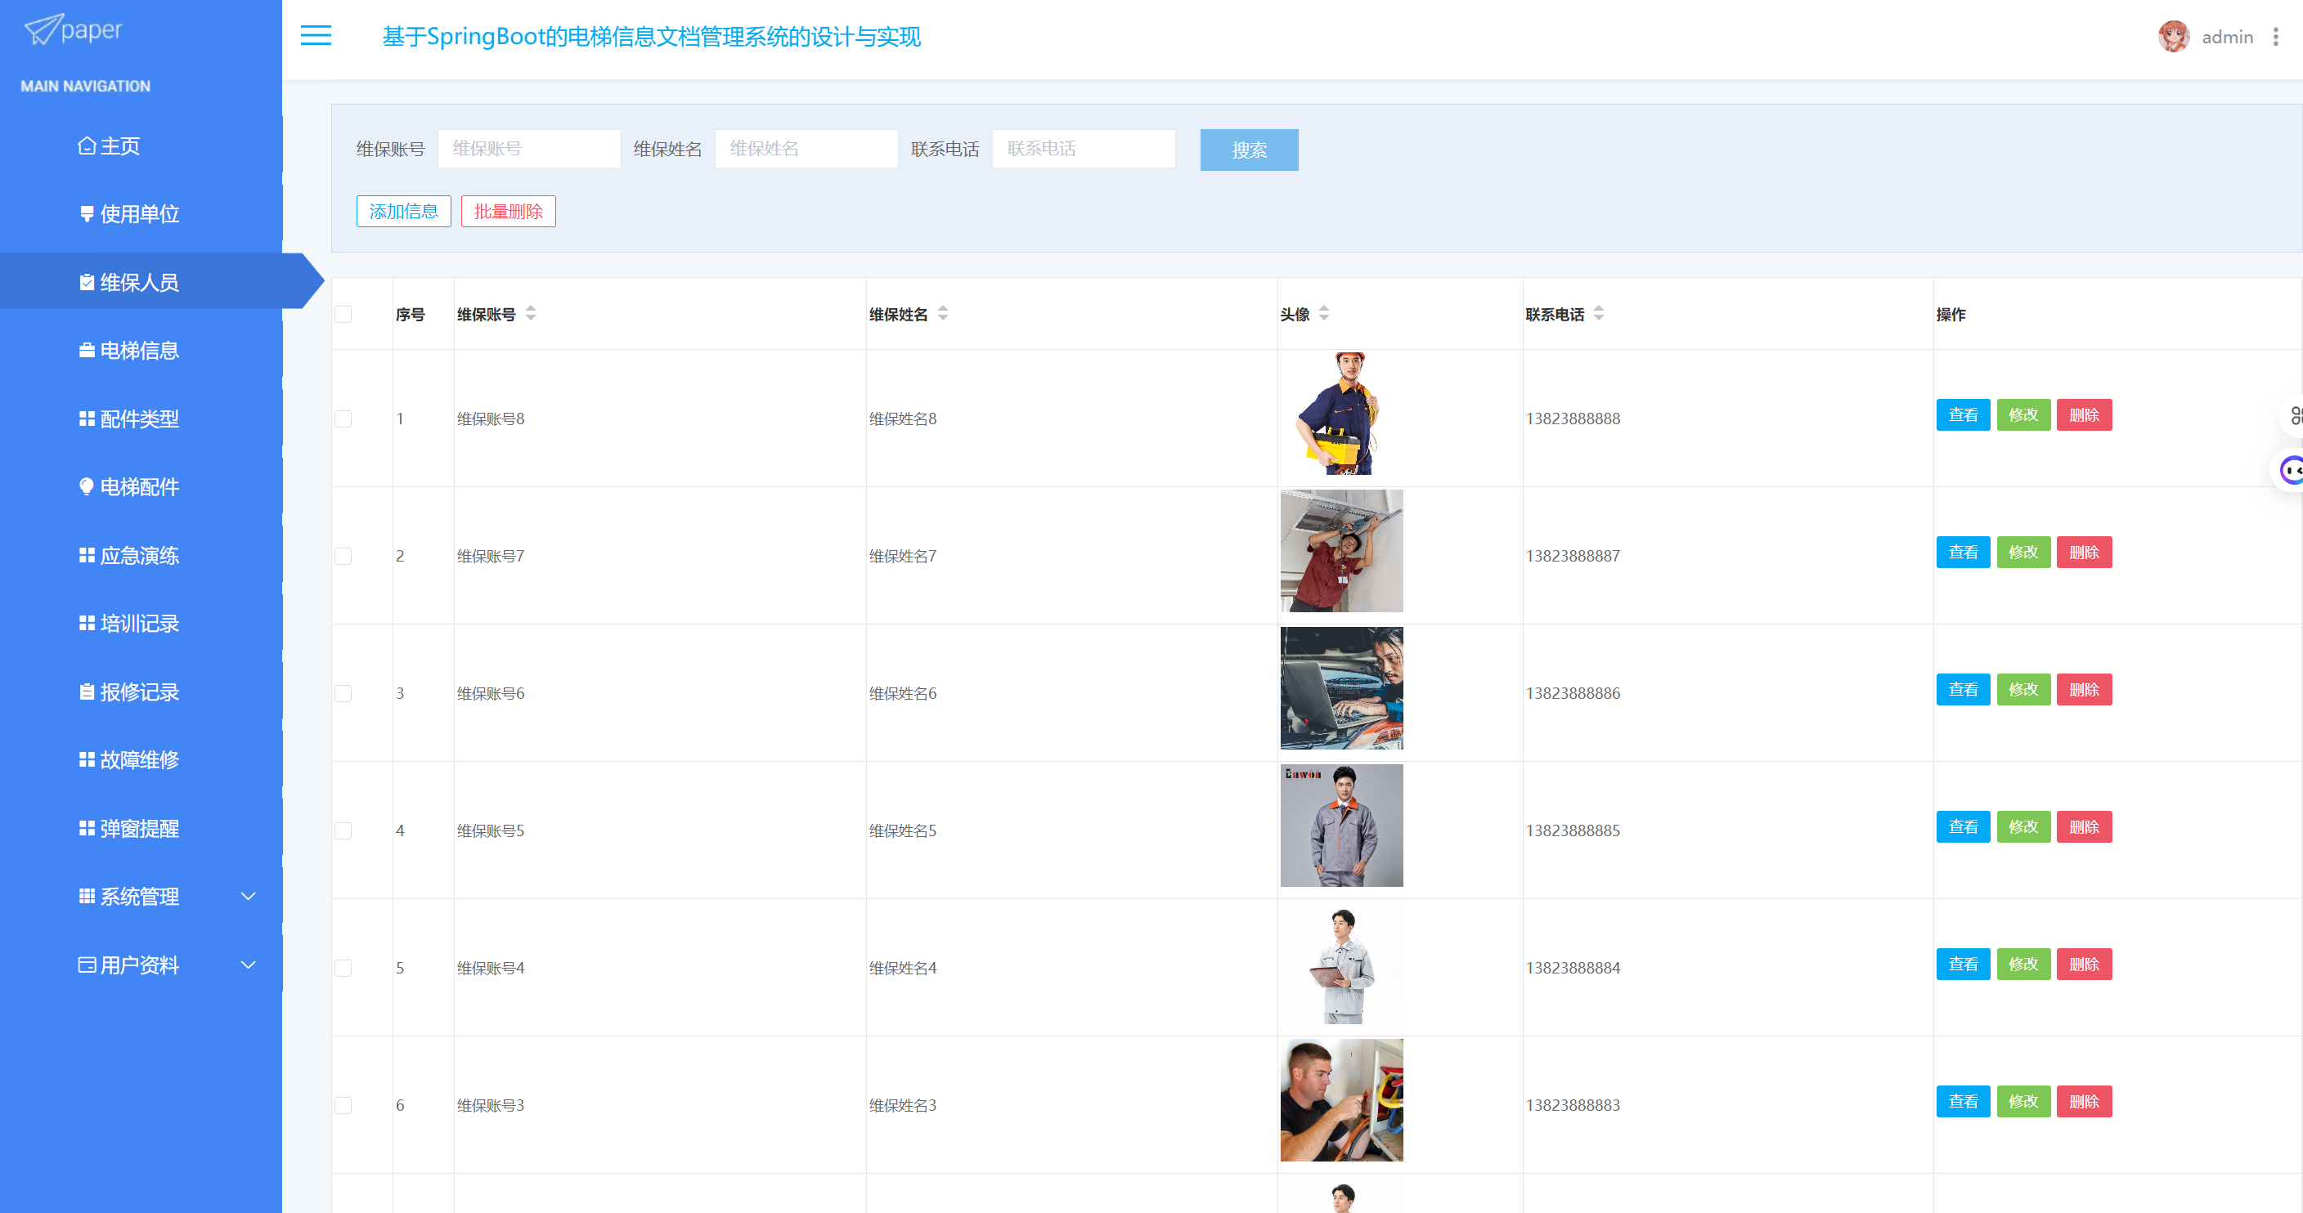2303x1213 pixels.
Task: Expand the 用户资料 submenu chevron
Action: [x=249, y=965]
